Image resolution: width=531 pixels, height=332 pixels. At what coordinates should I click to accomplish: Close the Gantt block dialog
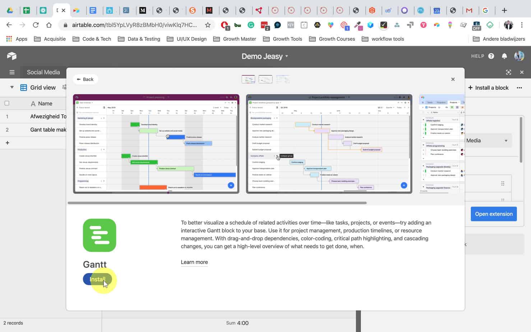tap(453, 79)
